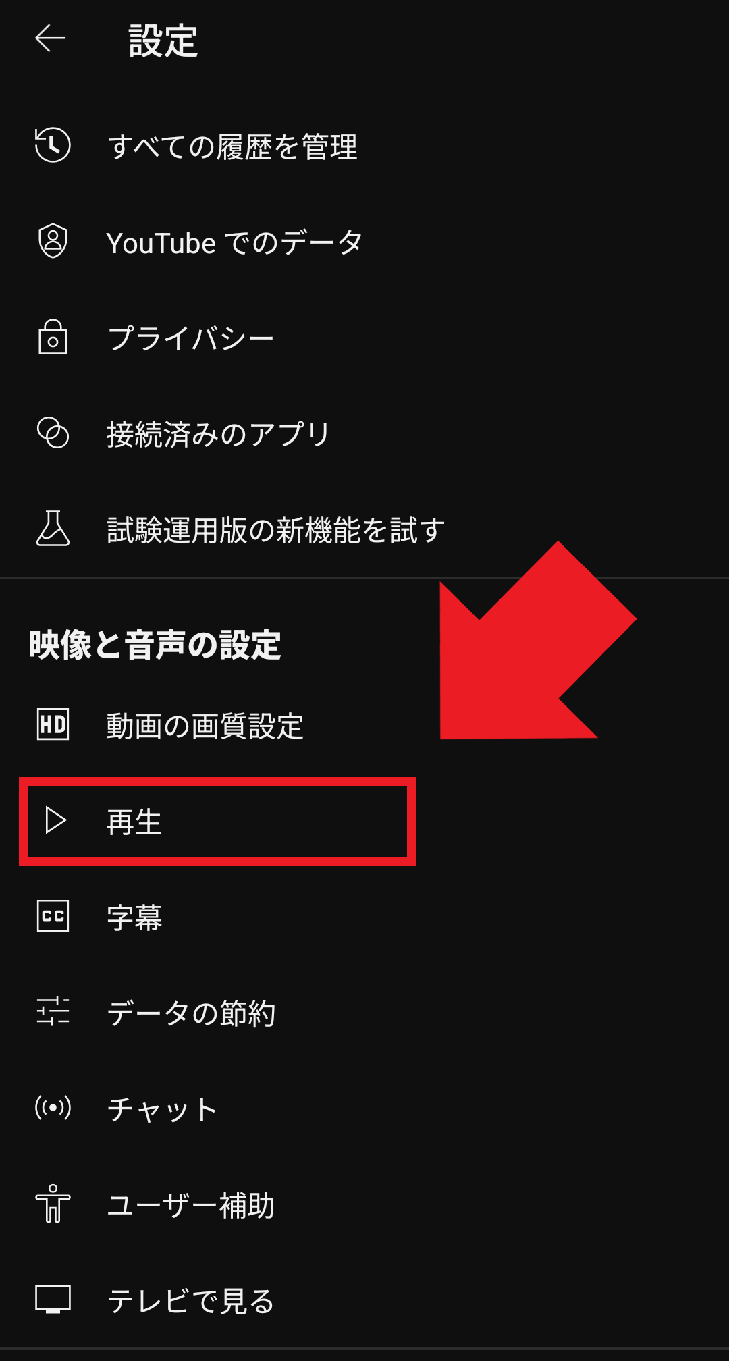Open テレビで見る settings
Image resolution: width=729 pixels, height=1361 pixels.
click(364, 1300)
